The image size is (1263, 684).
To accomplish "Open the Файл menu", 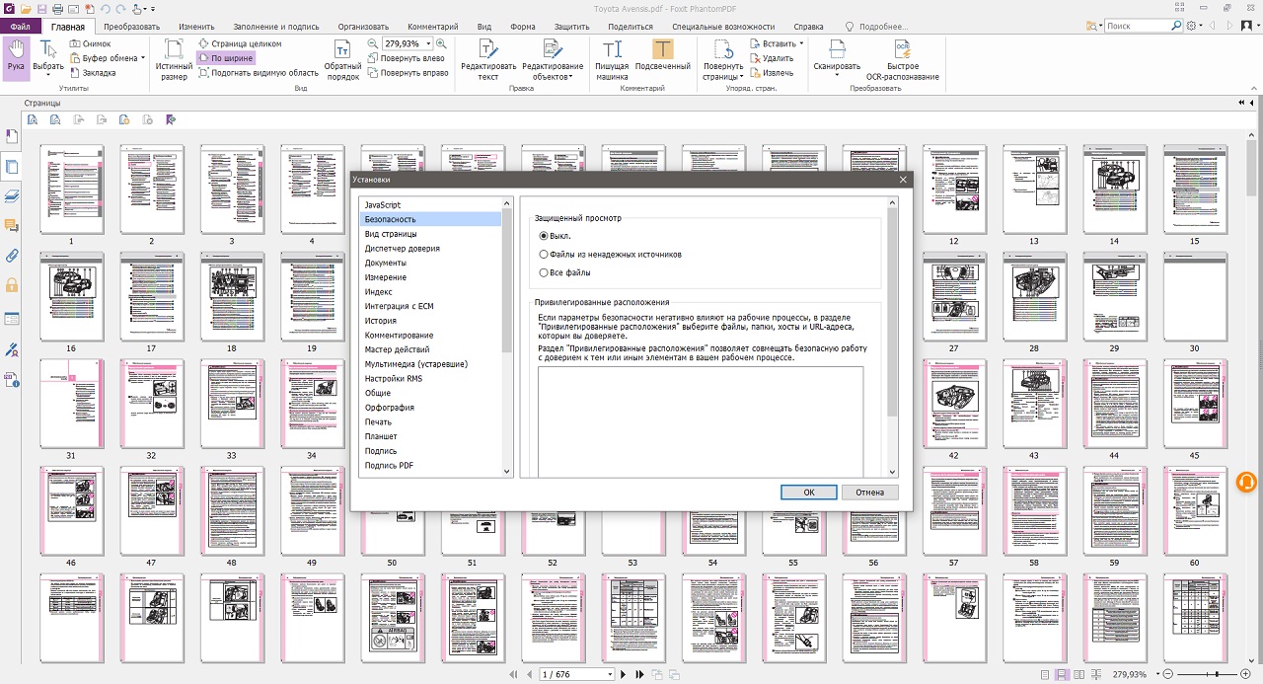I will point(20,27).
